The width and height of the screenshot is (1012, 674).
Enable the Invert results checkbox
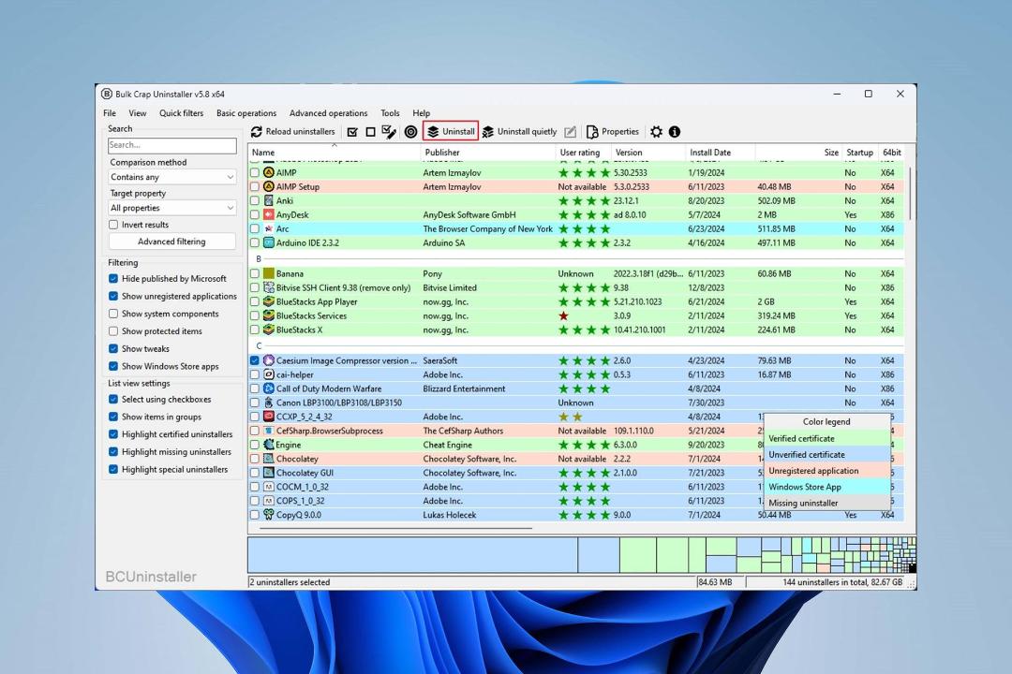tap(113, 225)
